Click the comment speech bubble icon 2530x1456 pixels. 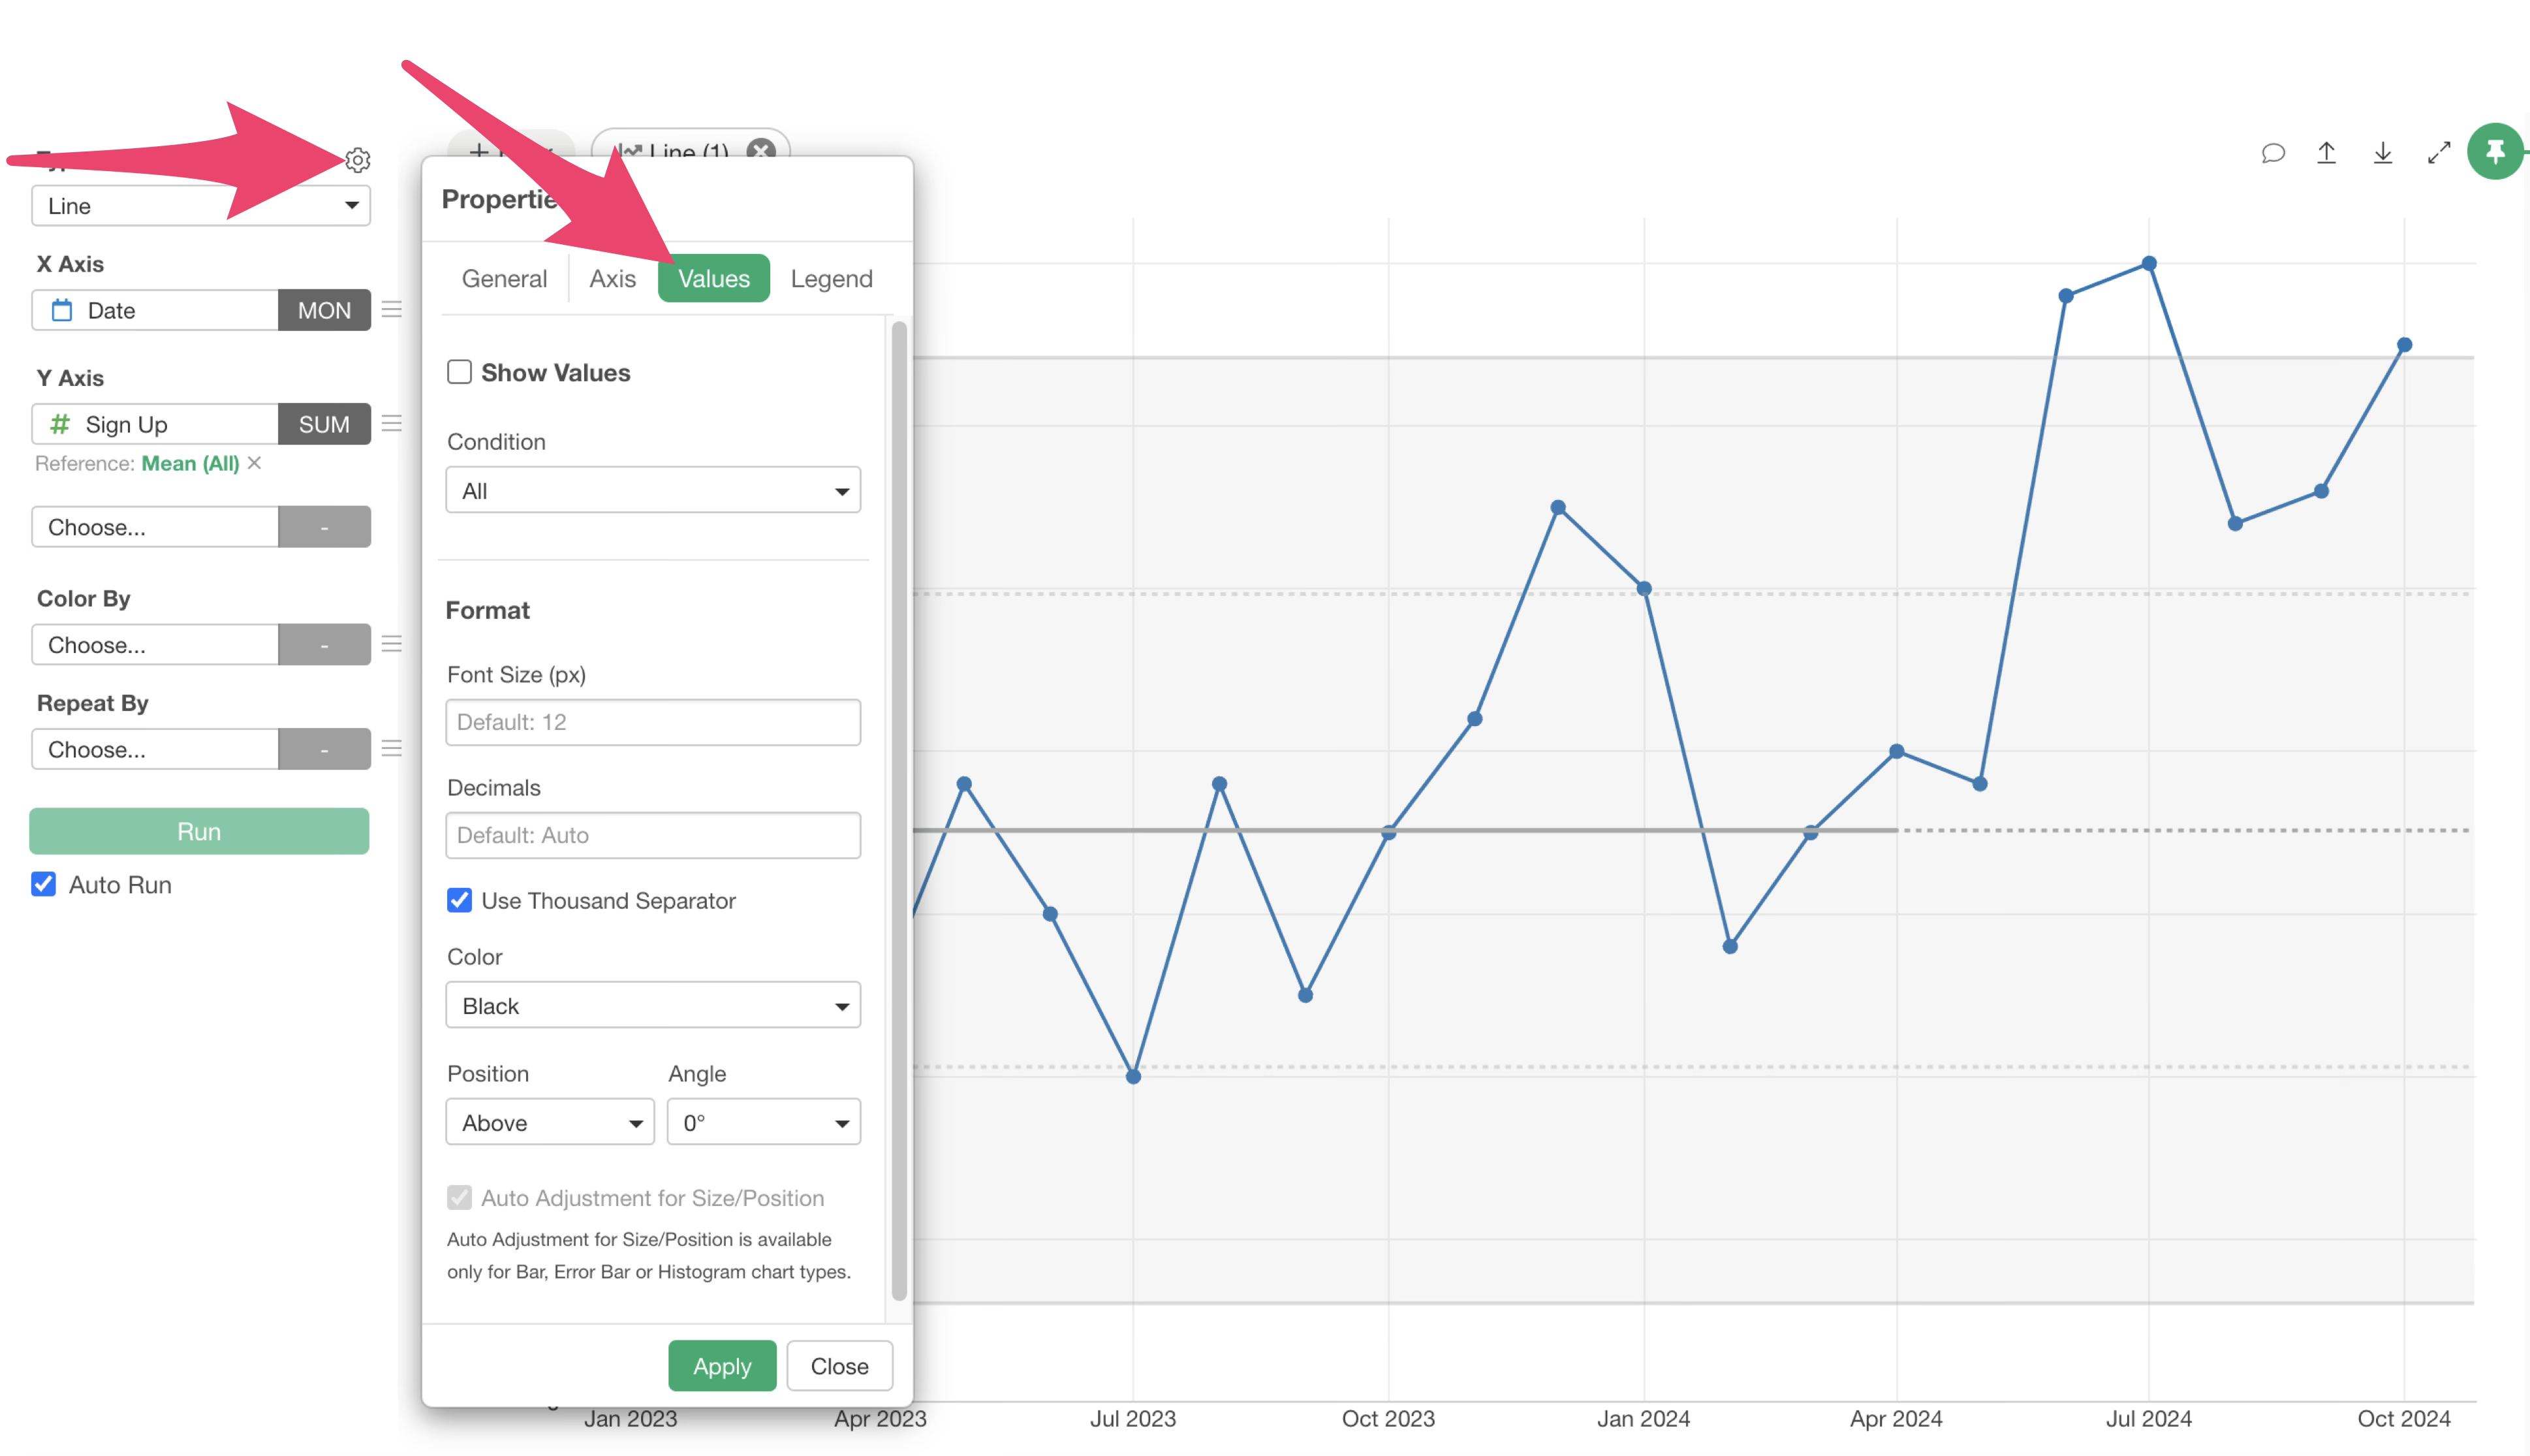(2273, 153)
